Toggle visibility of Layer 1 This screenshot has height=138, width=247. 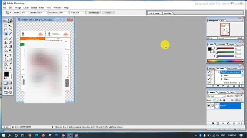pos(209,106)
